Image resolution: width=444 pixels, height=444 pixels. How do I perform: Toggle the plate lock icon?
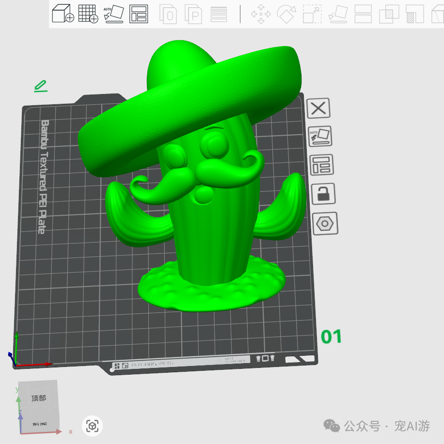[323, 194]
